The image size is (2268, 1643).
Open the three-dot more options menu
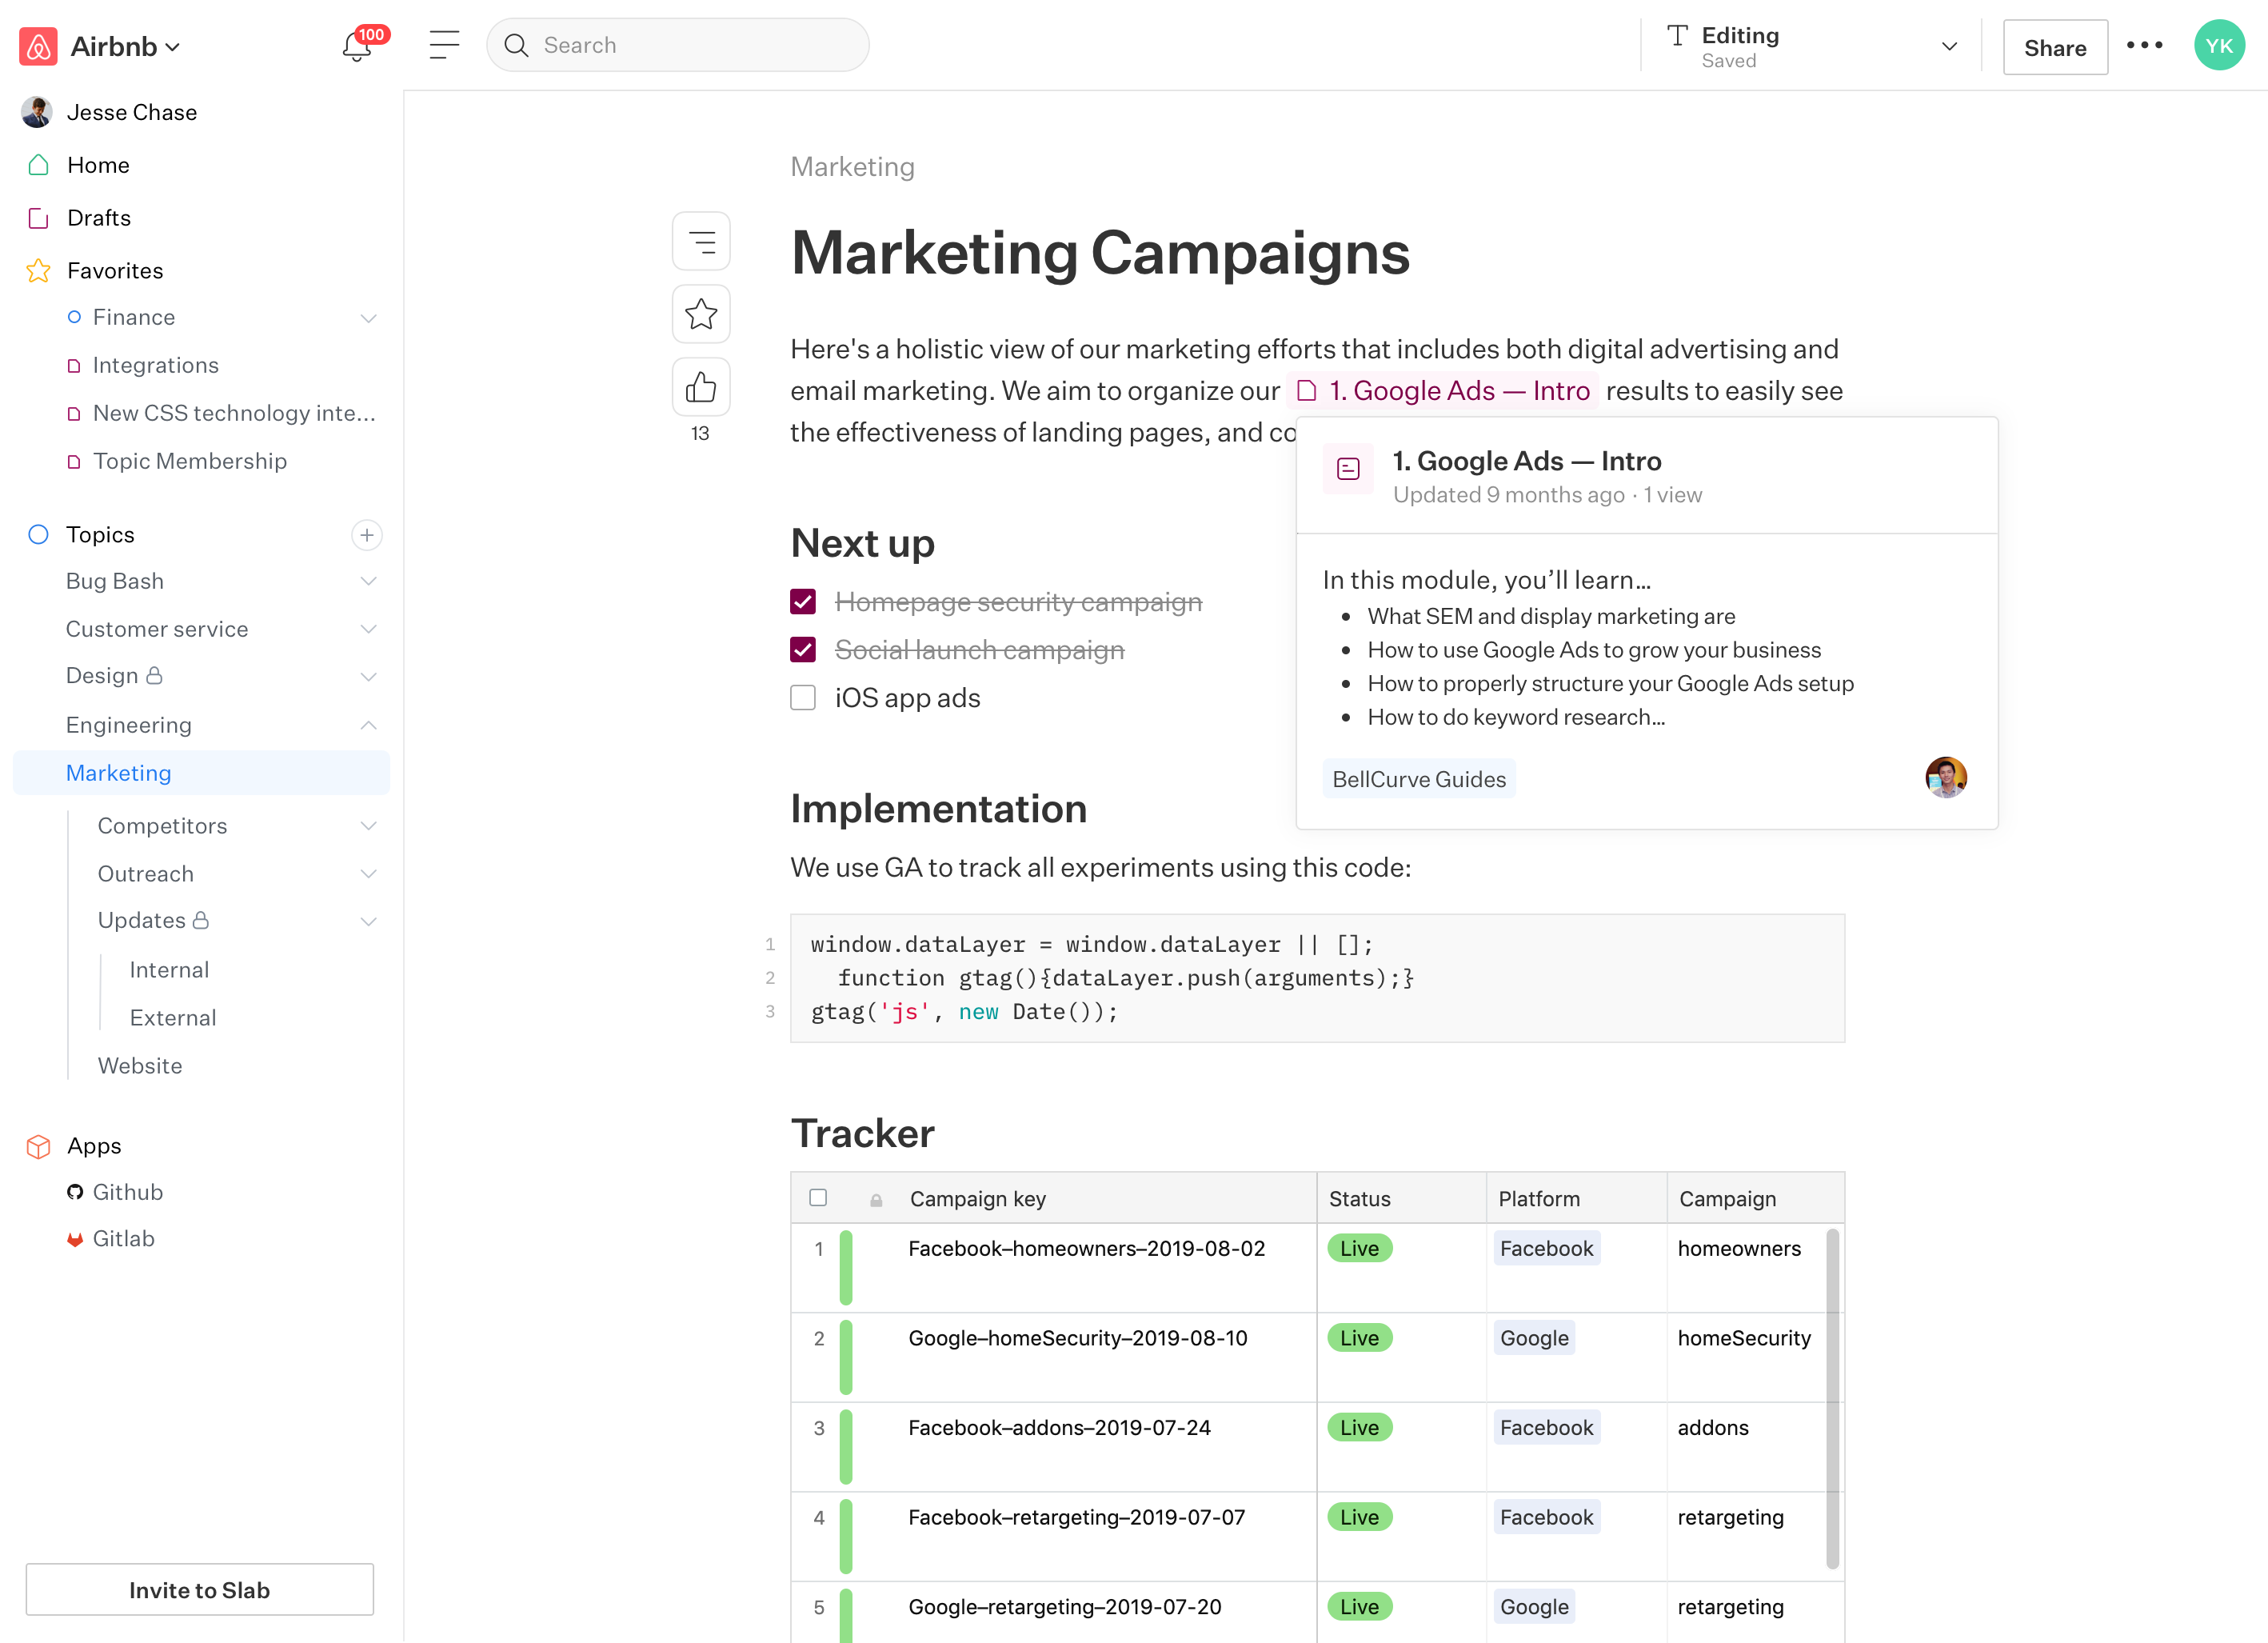coord(2144,46)
